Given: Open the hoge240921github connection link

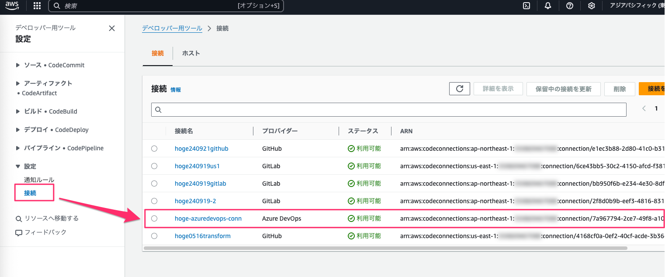Looking at the screenshot, I should (x=201, y=149).
